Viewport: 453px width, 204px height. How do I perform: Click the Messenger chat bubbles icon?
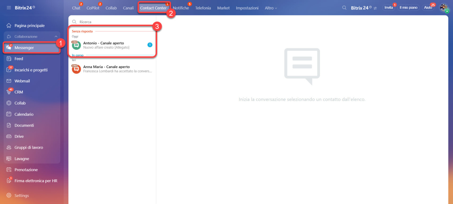click(x=9, y=48)
